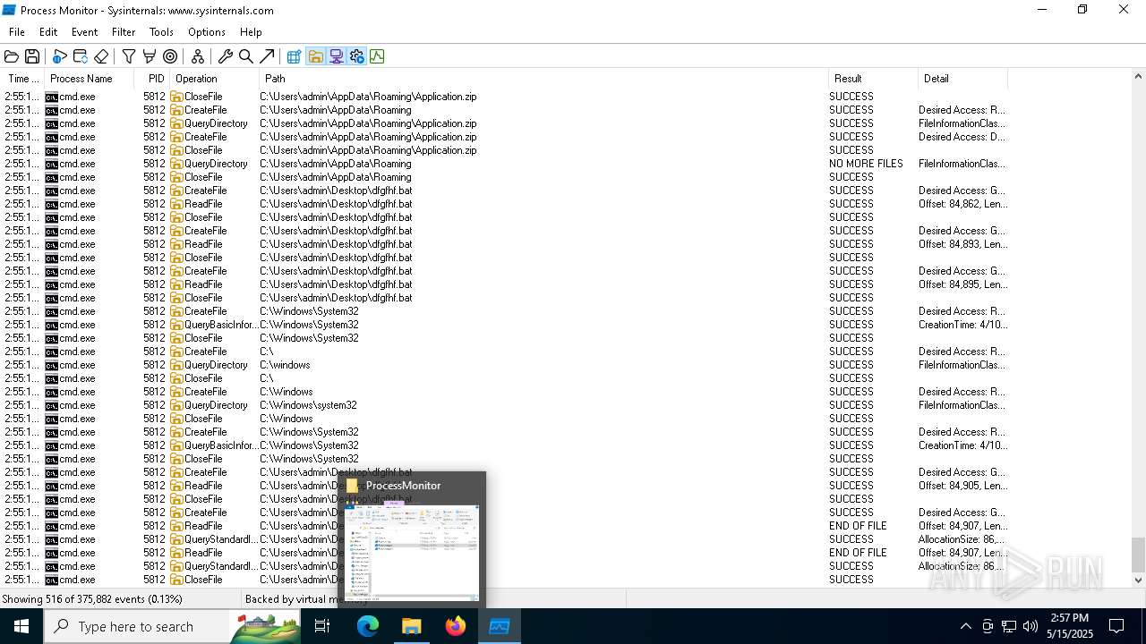The width and height of the screenshot is (1146, 644).
Task: Toggle Show Profiling Events icon
Action: point(377,56)
